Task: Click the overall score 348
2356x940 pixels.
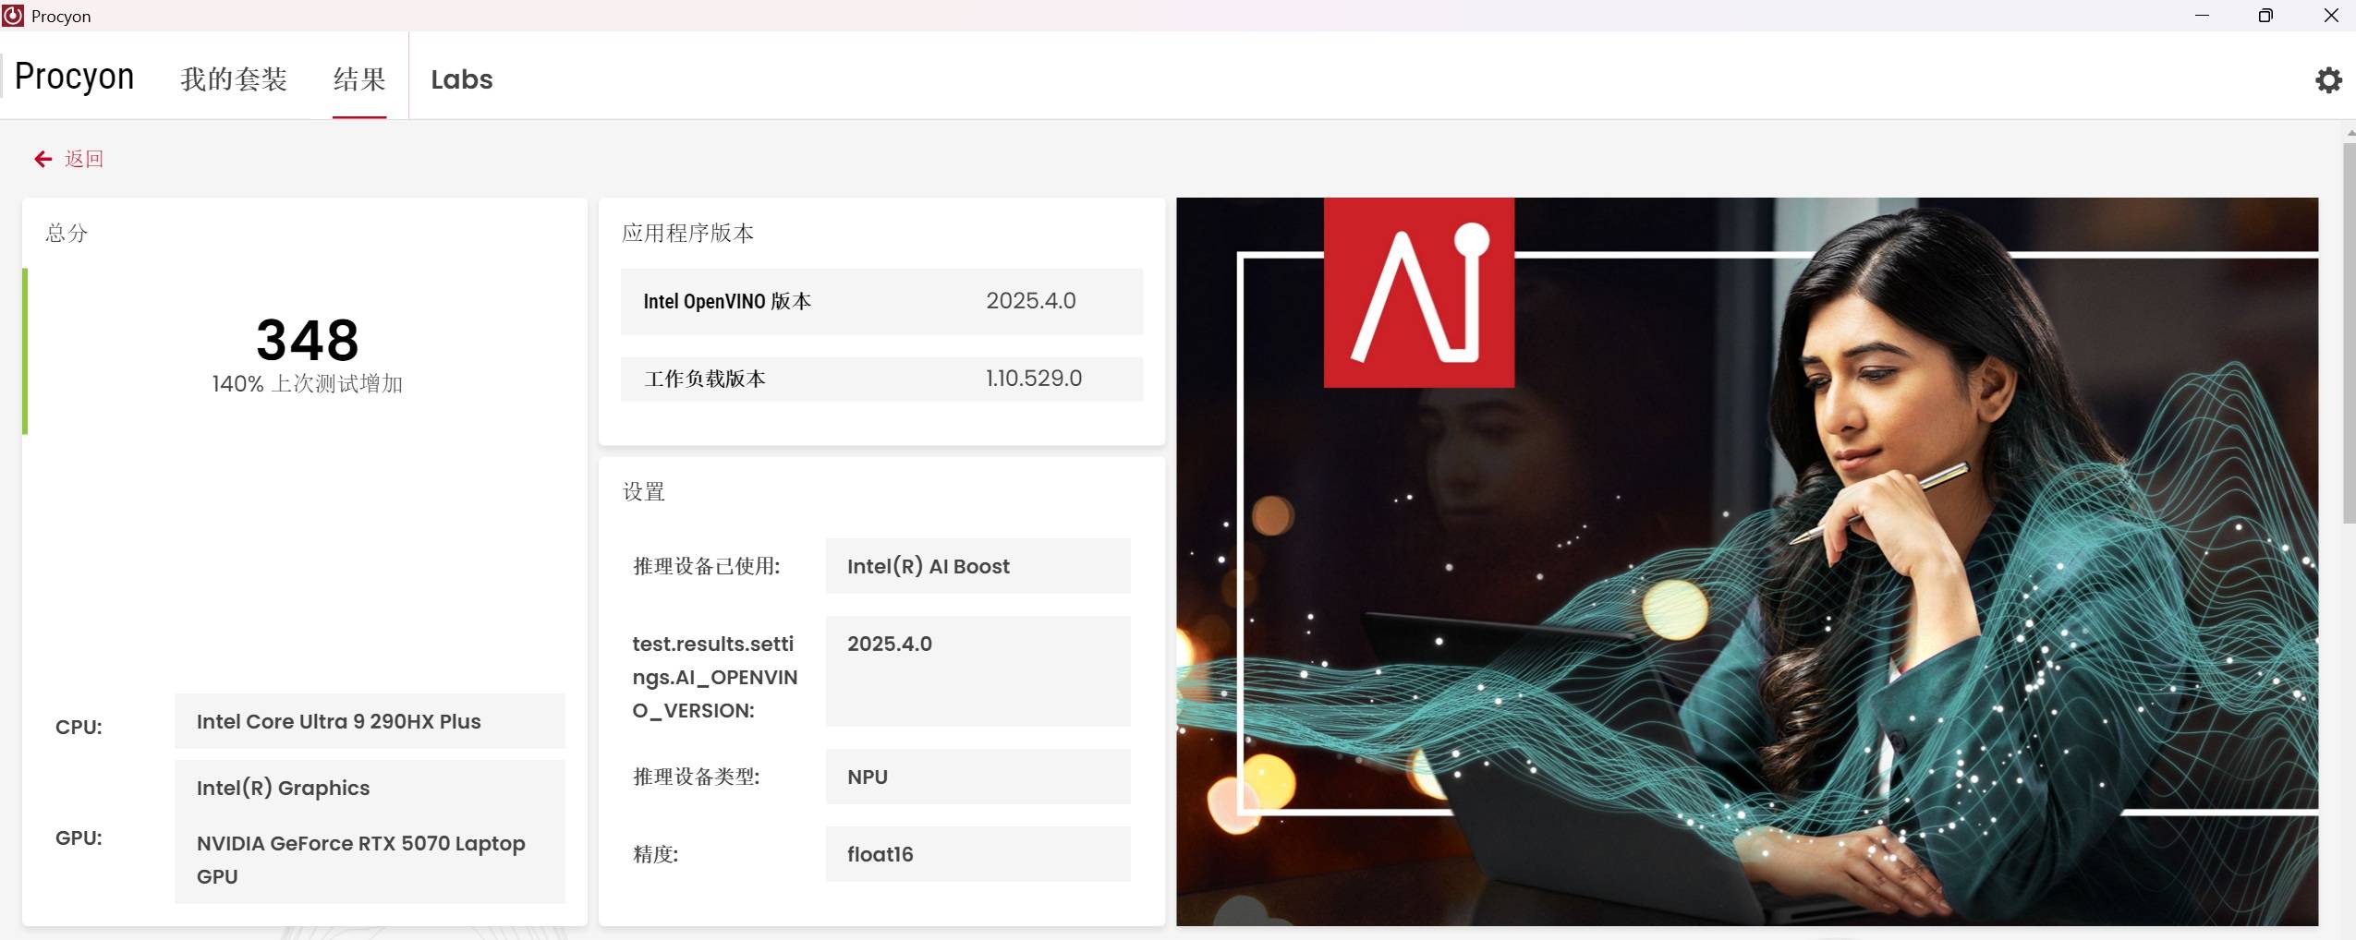Action: coord(308,340)
